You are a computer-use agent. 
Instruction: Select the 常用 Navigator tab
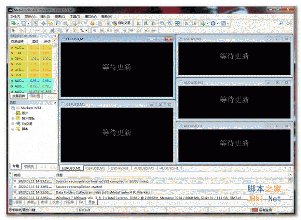point(16,166)
